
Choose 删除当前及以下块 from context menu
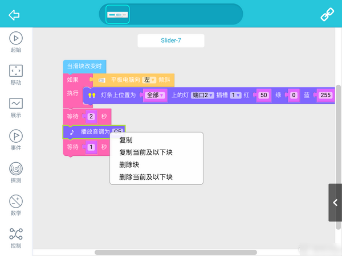tap(146, 177)
